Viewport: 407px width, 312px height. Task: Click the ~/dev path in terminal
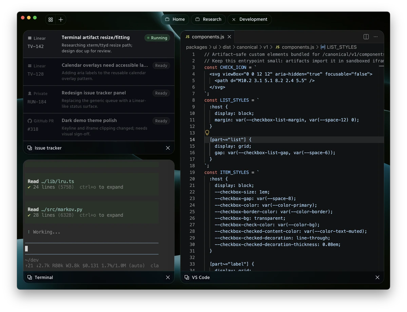click(x=32, y=260)
